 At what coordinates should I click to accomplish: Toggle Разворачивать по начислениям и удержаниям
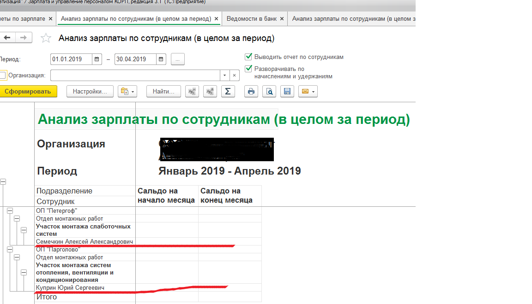tap(248, 69)
